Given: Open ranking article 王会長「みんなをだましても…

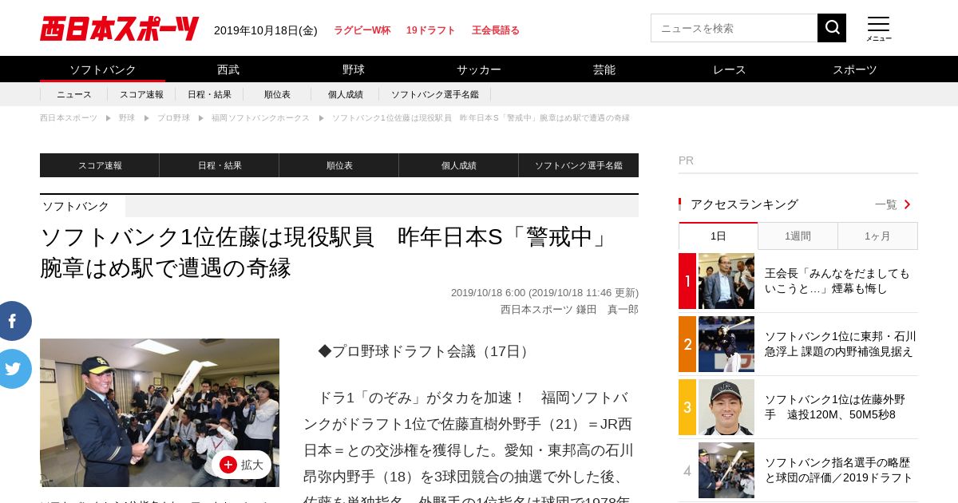Looking at the screenshot, I should coord(837,281).
